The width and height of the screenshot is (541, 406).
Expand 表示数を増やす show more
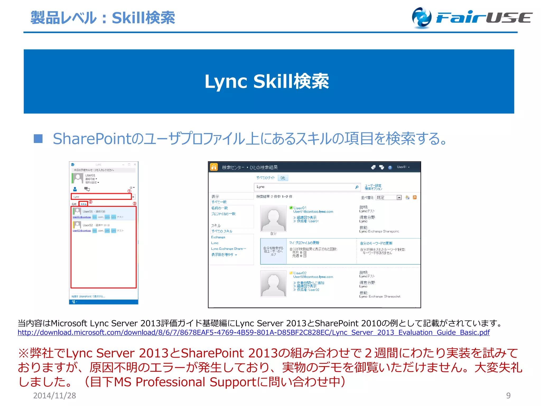coord(224,255)
